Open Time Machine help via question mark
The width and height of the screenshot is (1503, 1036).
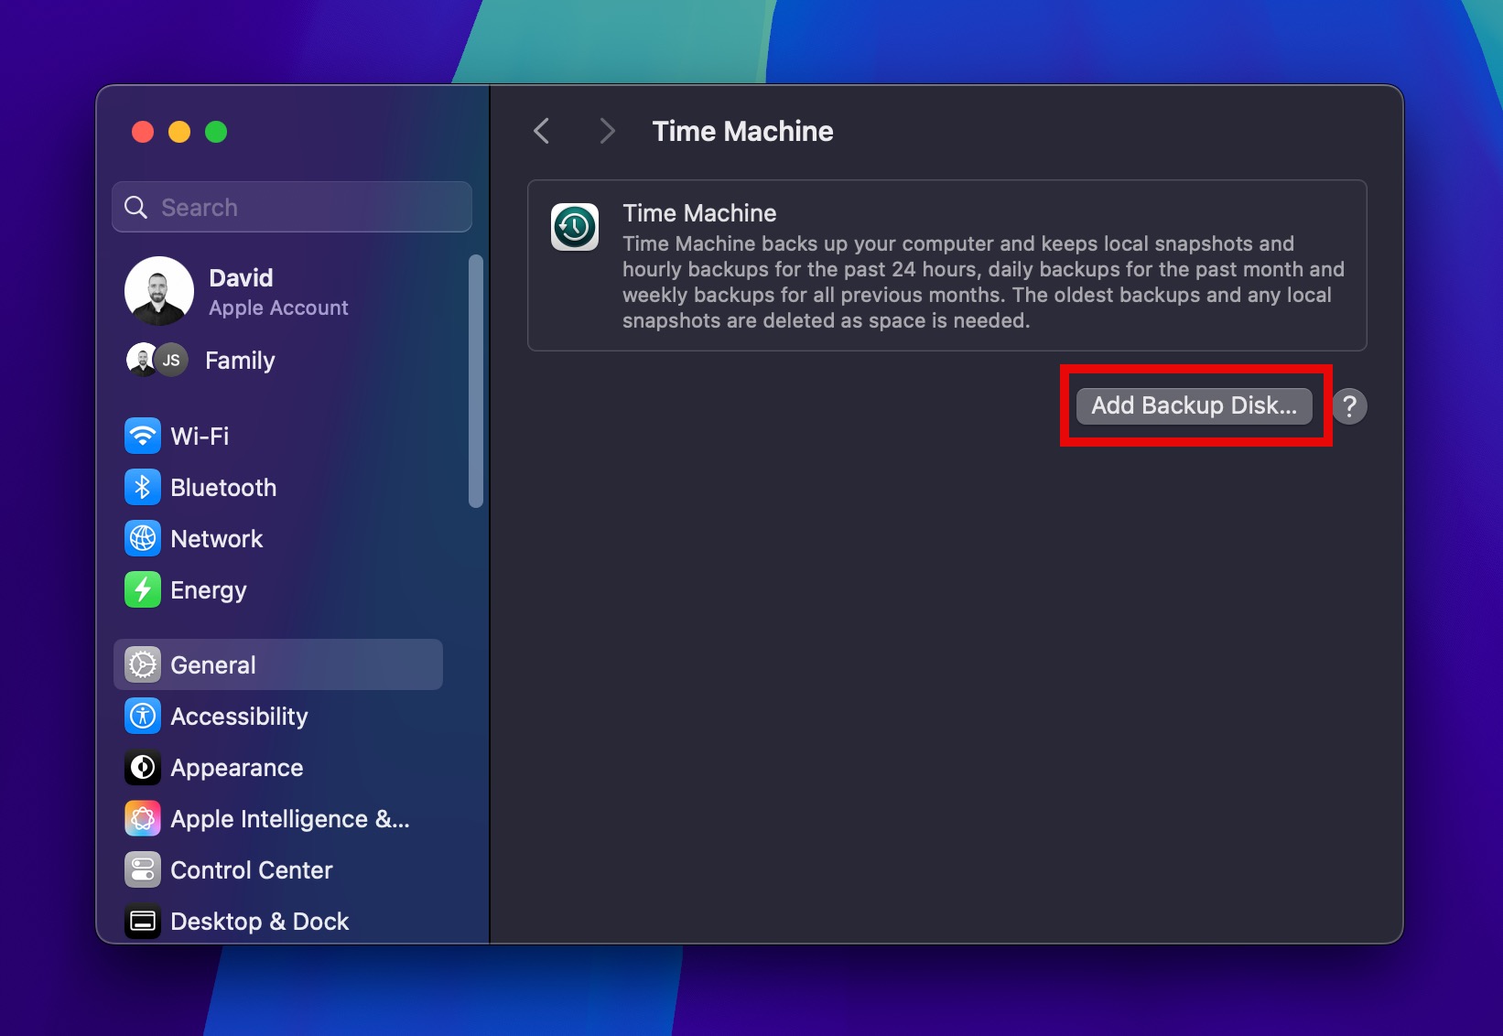click(x=1349, y=405)
